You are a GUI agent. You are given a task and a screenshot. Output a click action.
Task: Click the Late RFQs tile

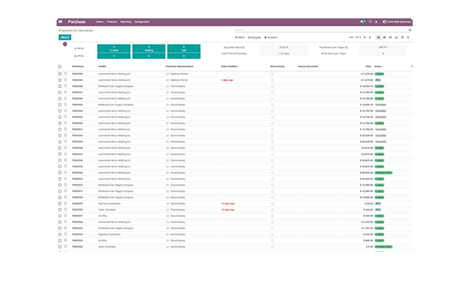[184, 49]
